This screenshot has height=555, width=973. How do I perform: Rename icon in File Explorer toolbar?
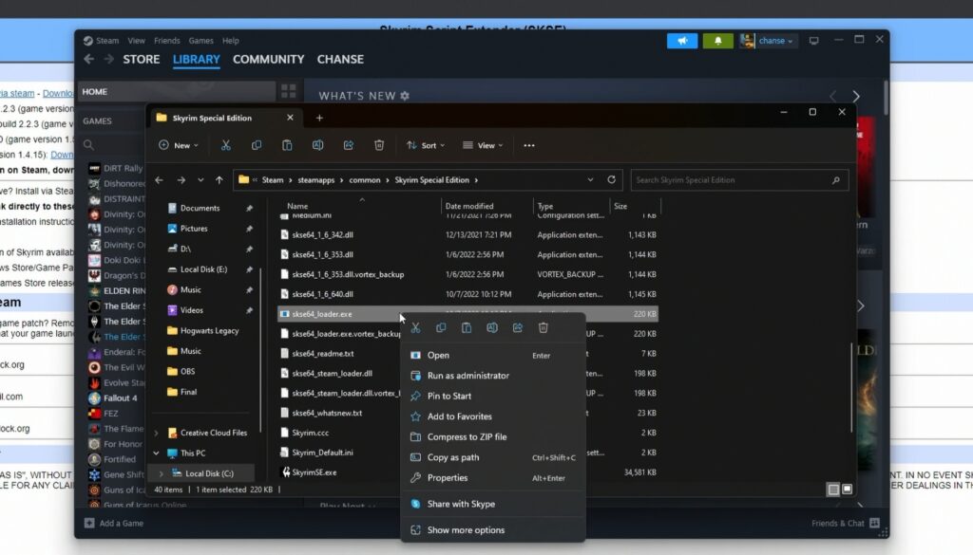tap(317, 145)
